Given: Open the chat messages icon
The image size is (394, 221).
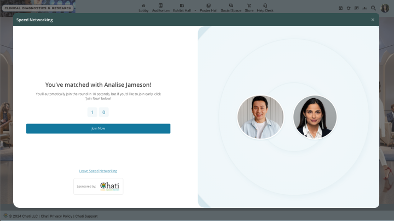Looking at the screenshot, I should point(356,8).
